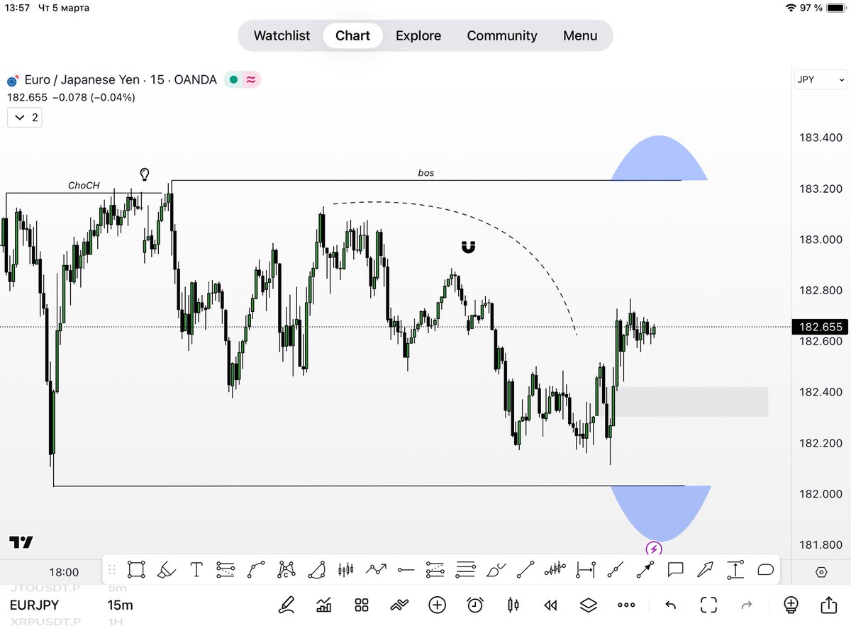Click the purple lightning flash marker

pos(654,549)
